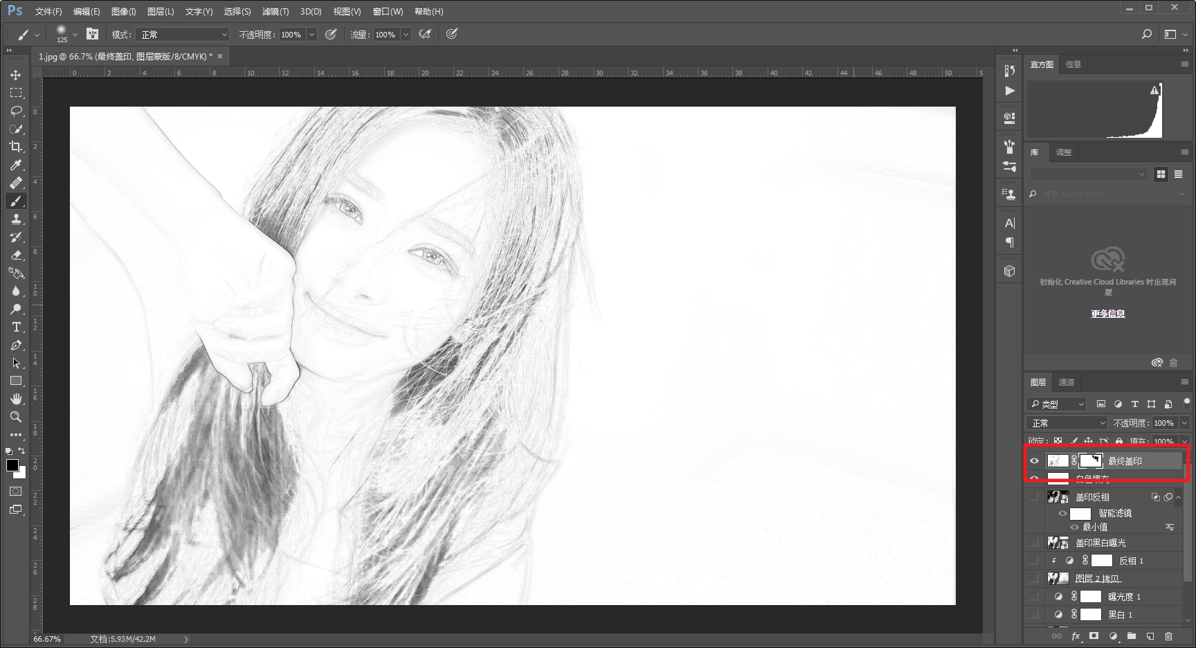Show the 反相 1 adjustment layer
1196x648 pixels.
click(x=1034, y=560)
